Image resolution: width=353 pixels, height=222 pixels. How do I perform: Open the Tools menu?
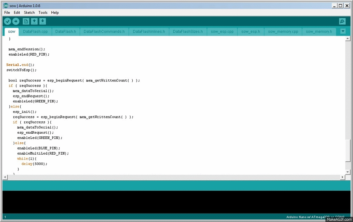[x=43, y=12]
